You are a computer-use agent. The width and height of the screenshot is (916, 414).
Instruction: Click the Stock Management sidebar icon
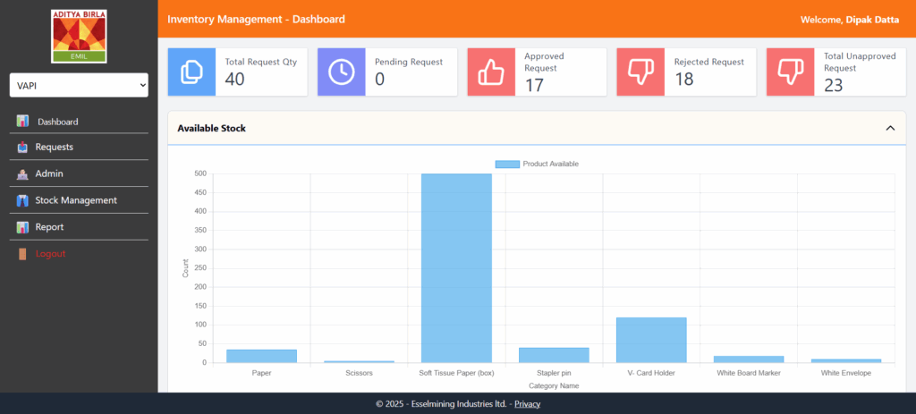[x=22, y=200]
